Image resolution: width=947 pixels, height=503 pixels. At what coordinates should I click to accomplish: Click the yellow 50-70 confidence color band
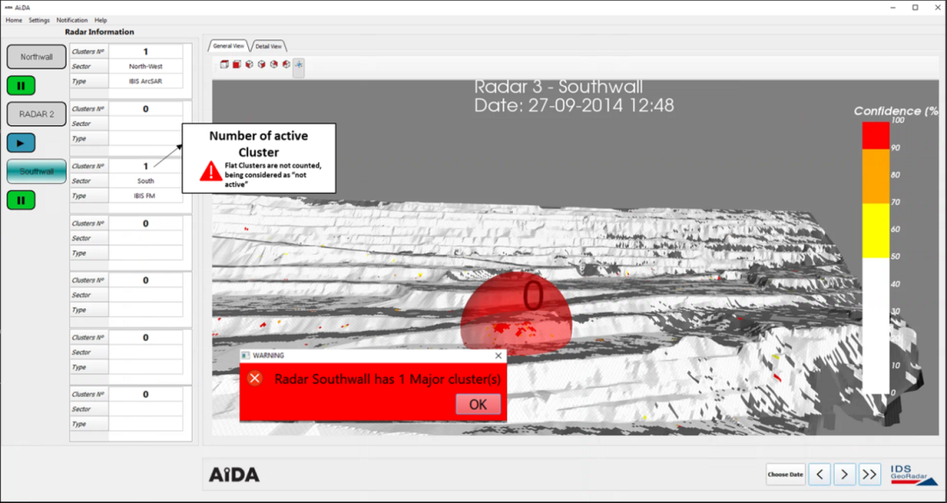click(x=876, y=230)
